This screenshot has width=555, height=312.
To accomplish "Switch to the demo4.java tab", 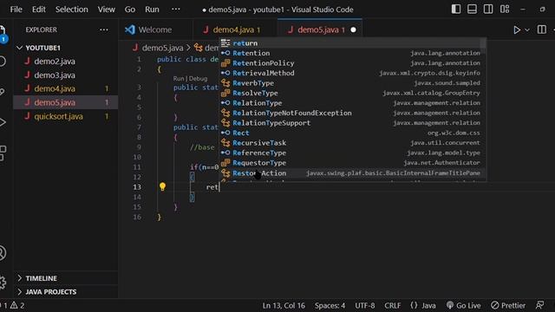I will [x=236, y=29].
